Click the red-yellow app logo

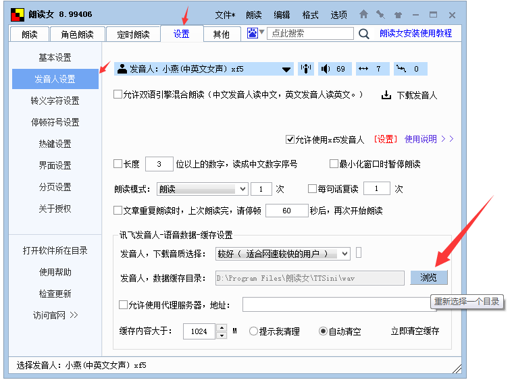18,15
